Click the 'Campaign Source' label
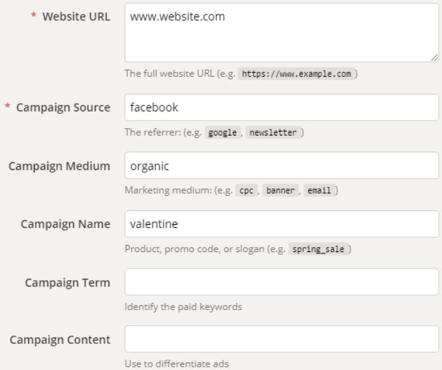 [63, 107]
